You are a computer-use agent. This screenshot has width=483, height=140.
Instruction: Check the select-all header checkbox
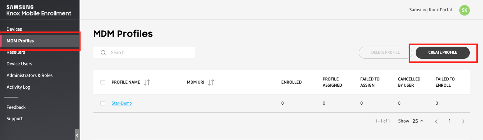tap(103, 82)
